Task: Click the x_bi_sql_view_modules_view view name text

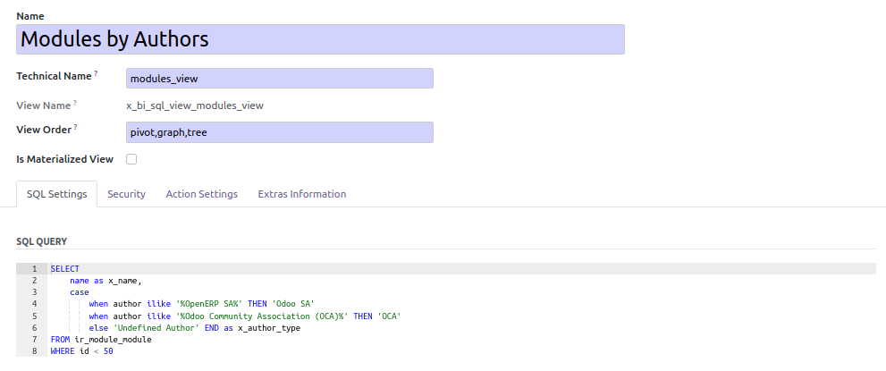Action: (x=195, y=105)
